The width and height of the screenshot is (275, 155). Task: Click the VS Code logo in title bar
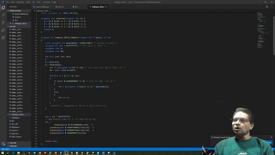pyautogui.click(x=3, y=2)
